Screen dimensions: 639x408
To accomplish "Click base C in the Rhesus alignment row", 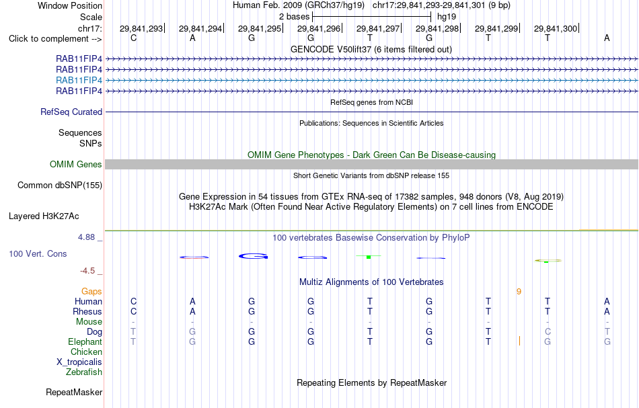I will pos(133,312).
